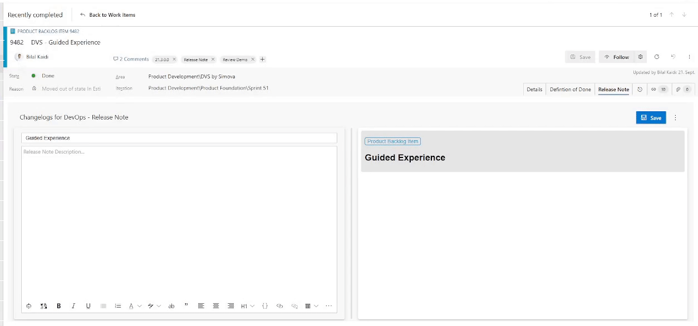Screen dimensions: 698x326
Task: Open work item settings gear next to Follow
Action: pyautogui.click(x=640, y=57)
